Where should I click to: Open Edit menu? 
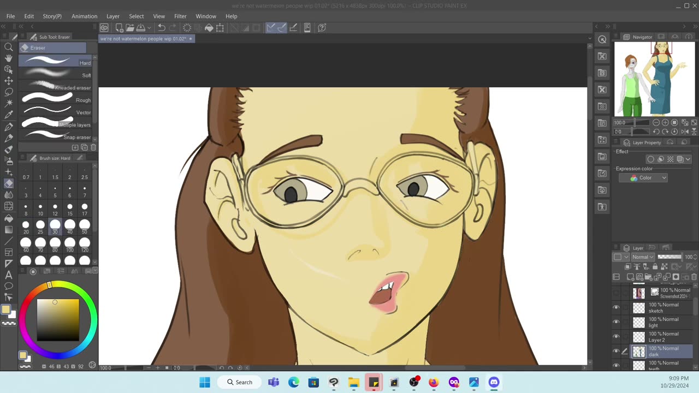pyautogui.click(x=29, y=16)
